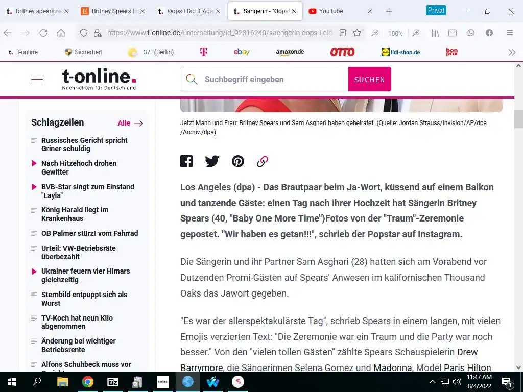523x392 pixels.
Task: Open volume control in system tray
Action: (457, 382)
